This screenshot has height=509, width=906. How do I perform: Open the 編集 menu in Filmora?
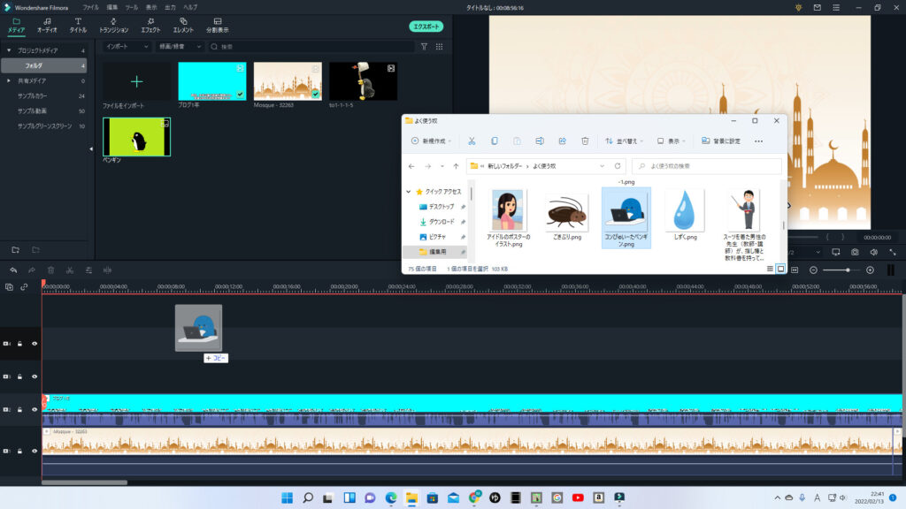click(112, 7)
